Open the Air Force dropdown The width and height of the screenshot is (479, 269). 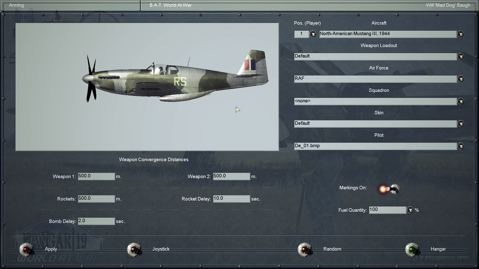(461, 78)
